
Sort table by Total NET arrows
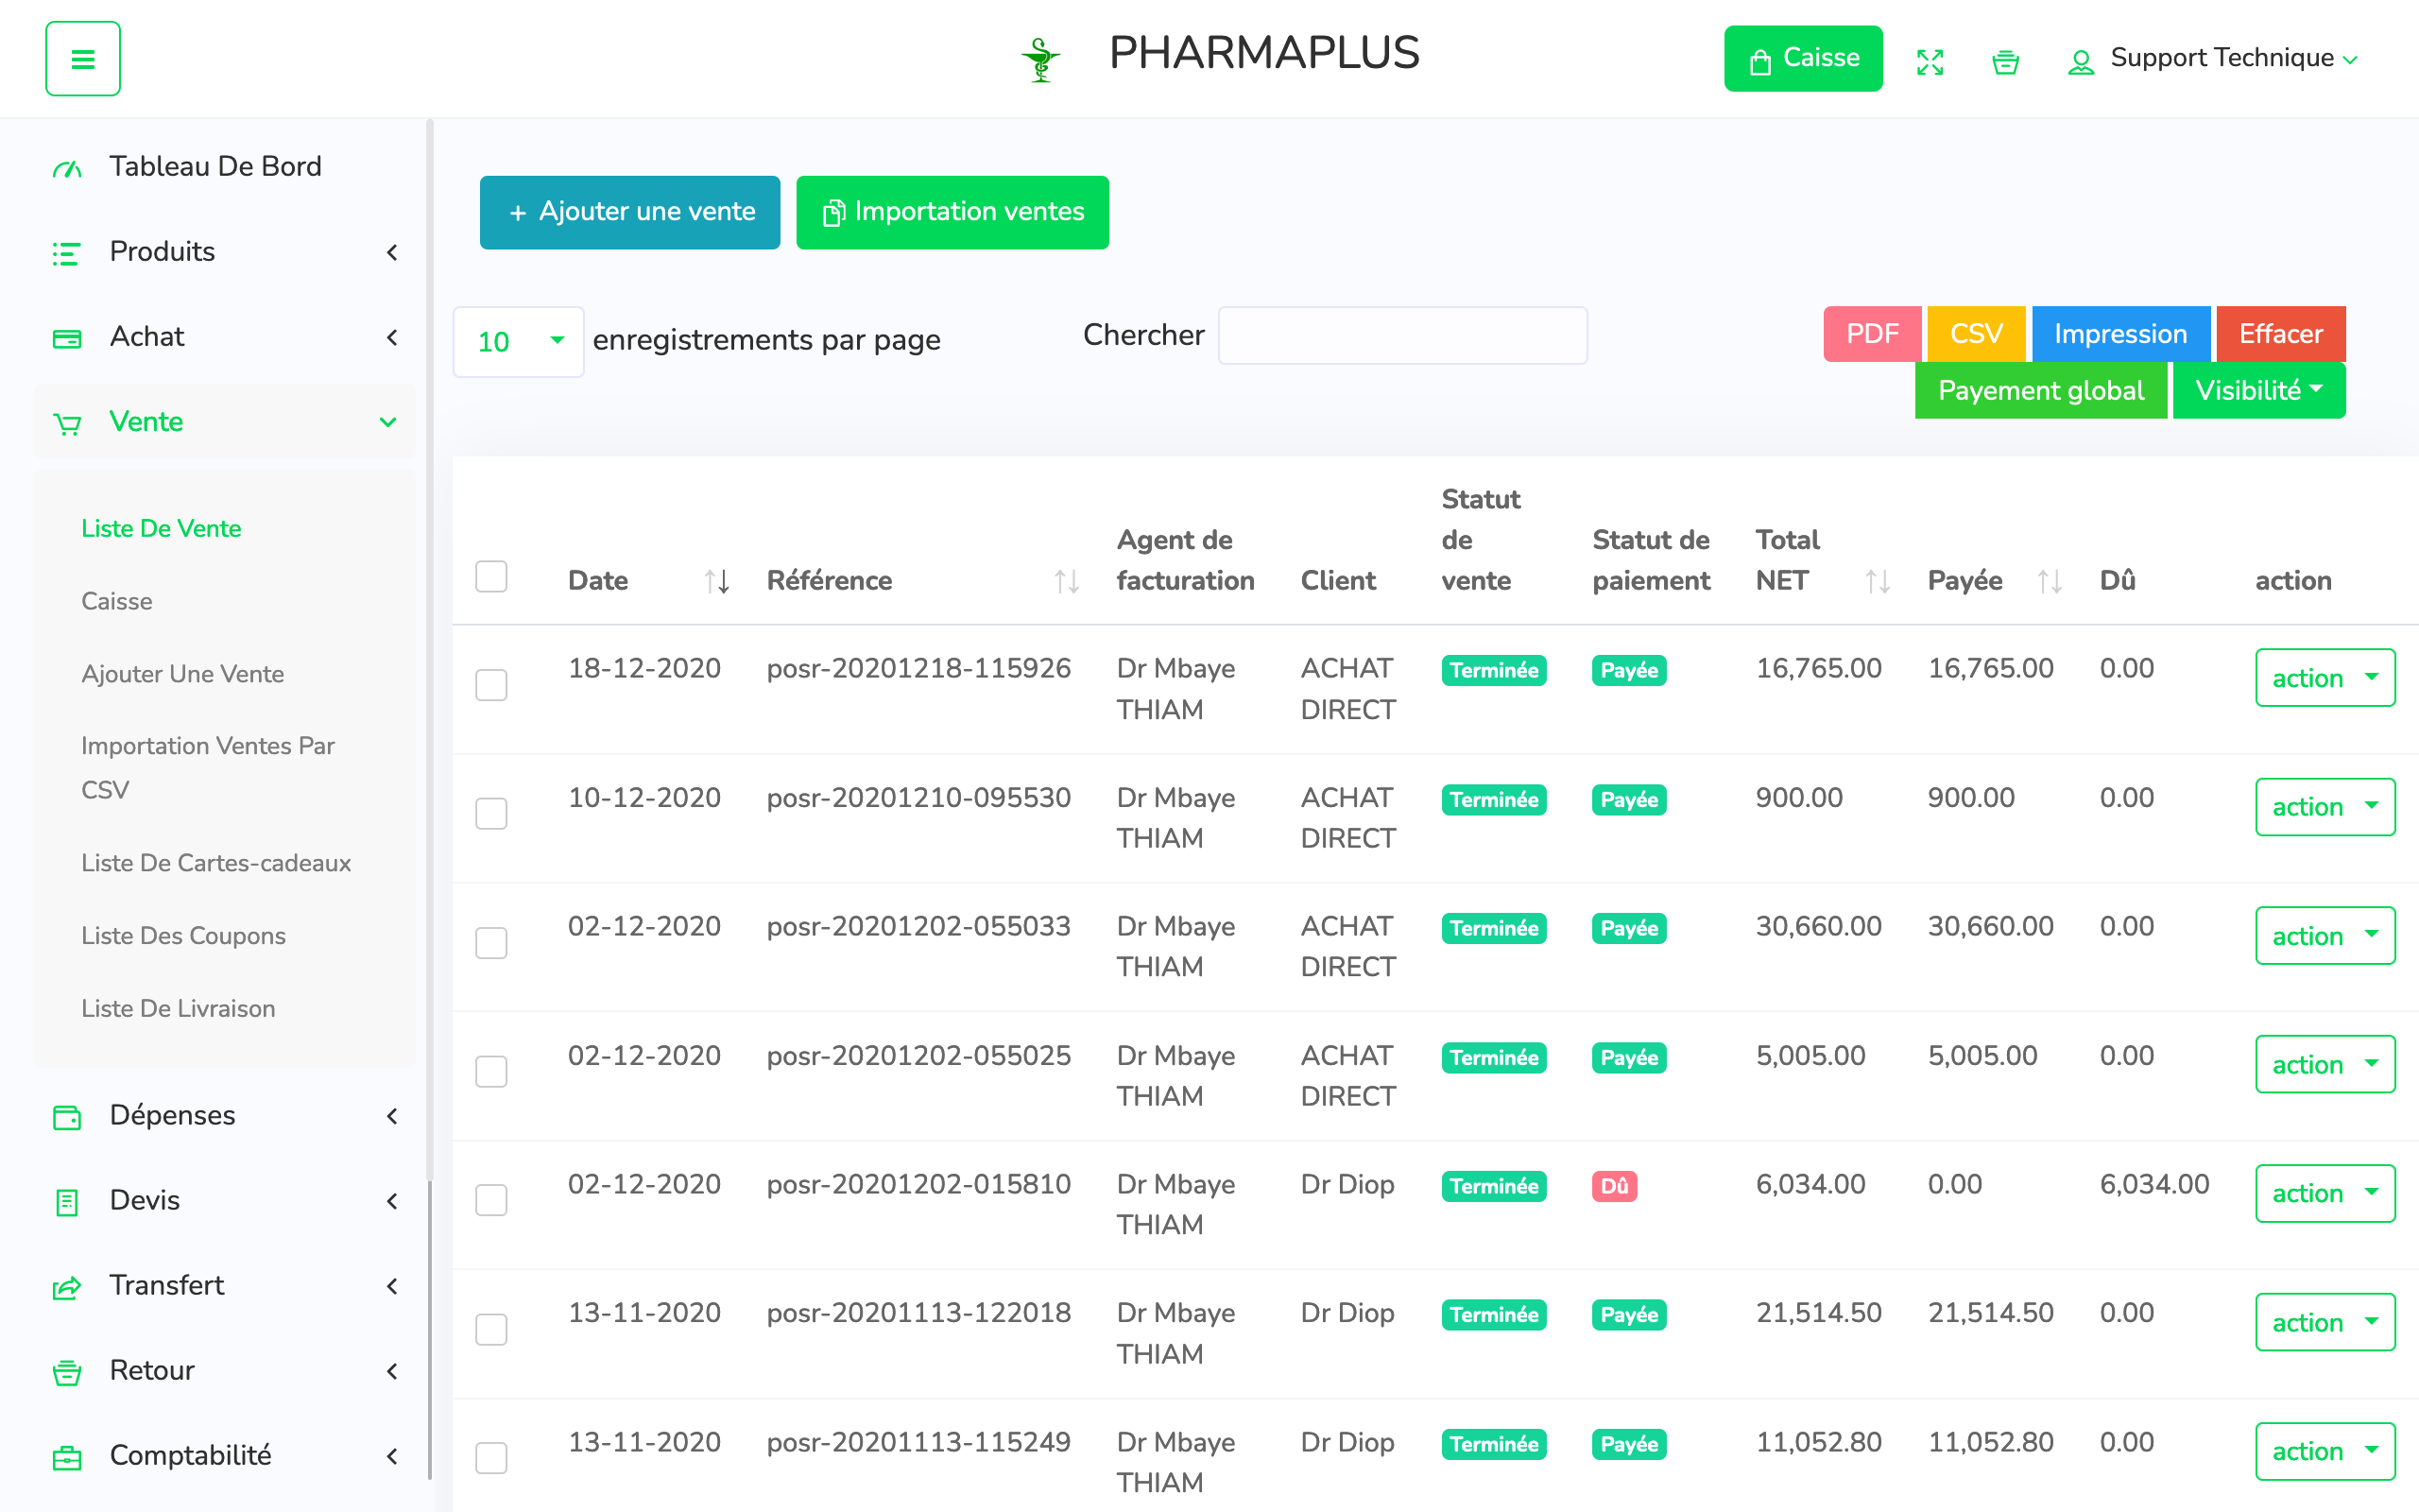click(x=1878, y=581)
